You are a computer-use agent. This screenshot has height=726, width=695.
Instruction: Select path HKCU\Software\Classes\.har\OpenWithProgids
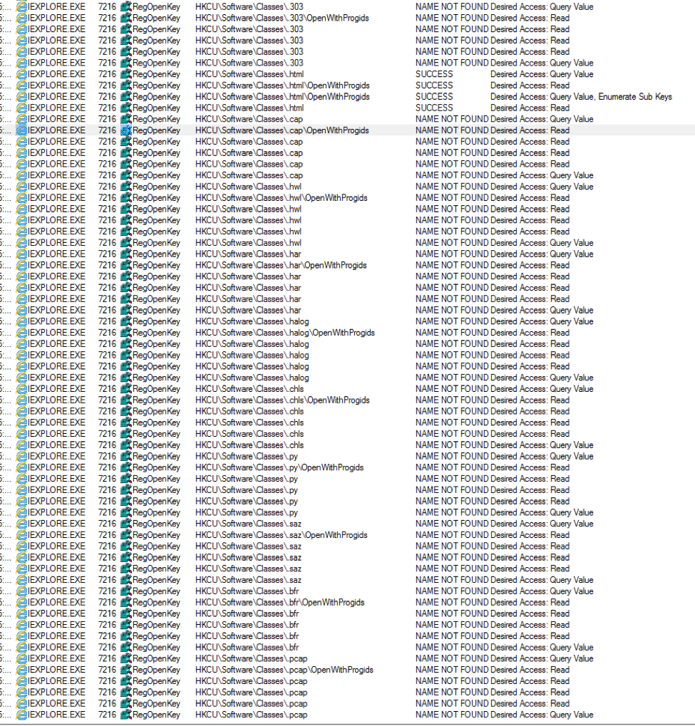(x=281, y=265)
